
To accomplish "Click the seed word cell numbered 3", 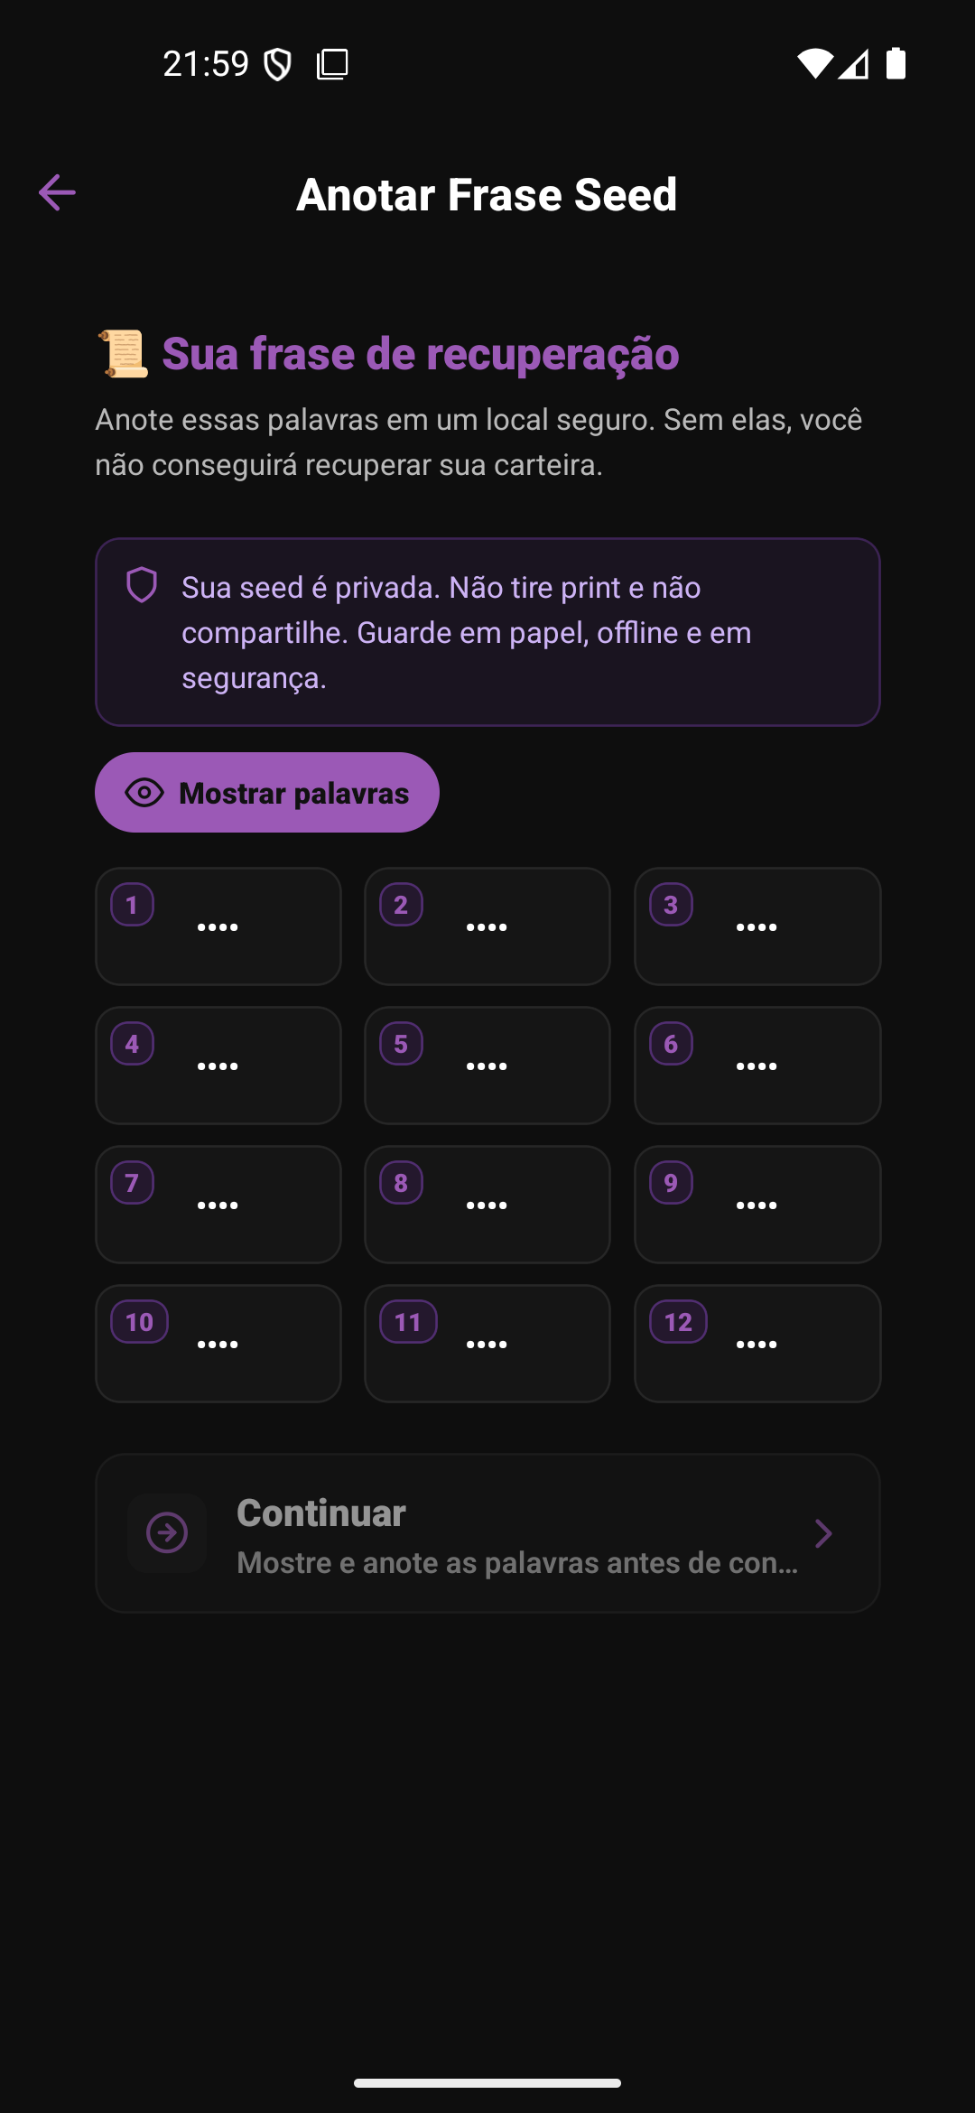I will click(x=757, y=926).
